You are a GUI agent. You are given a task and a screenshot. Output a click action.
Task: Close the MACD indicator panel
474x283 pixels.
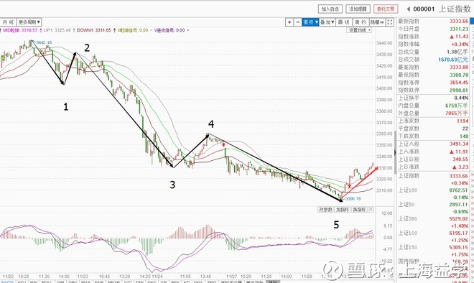pyautogui.click(x=371, y=209)
